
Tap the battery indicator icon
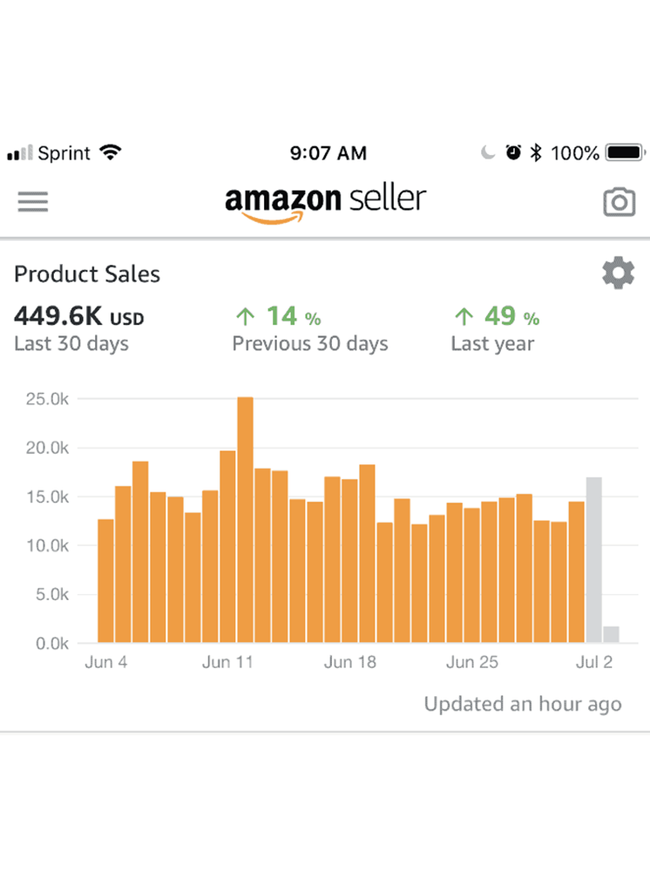pos(624,153)
